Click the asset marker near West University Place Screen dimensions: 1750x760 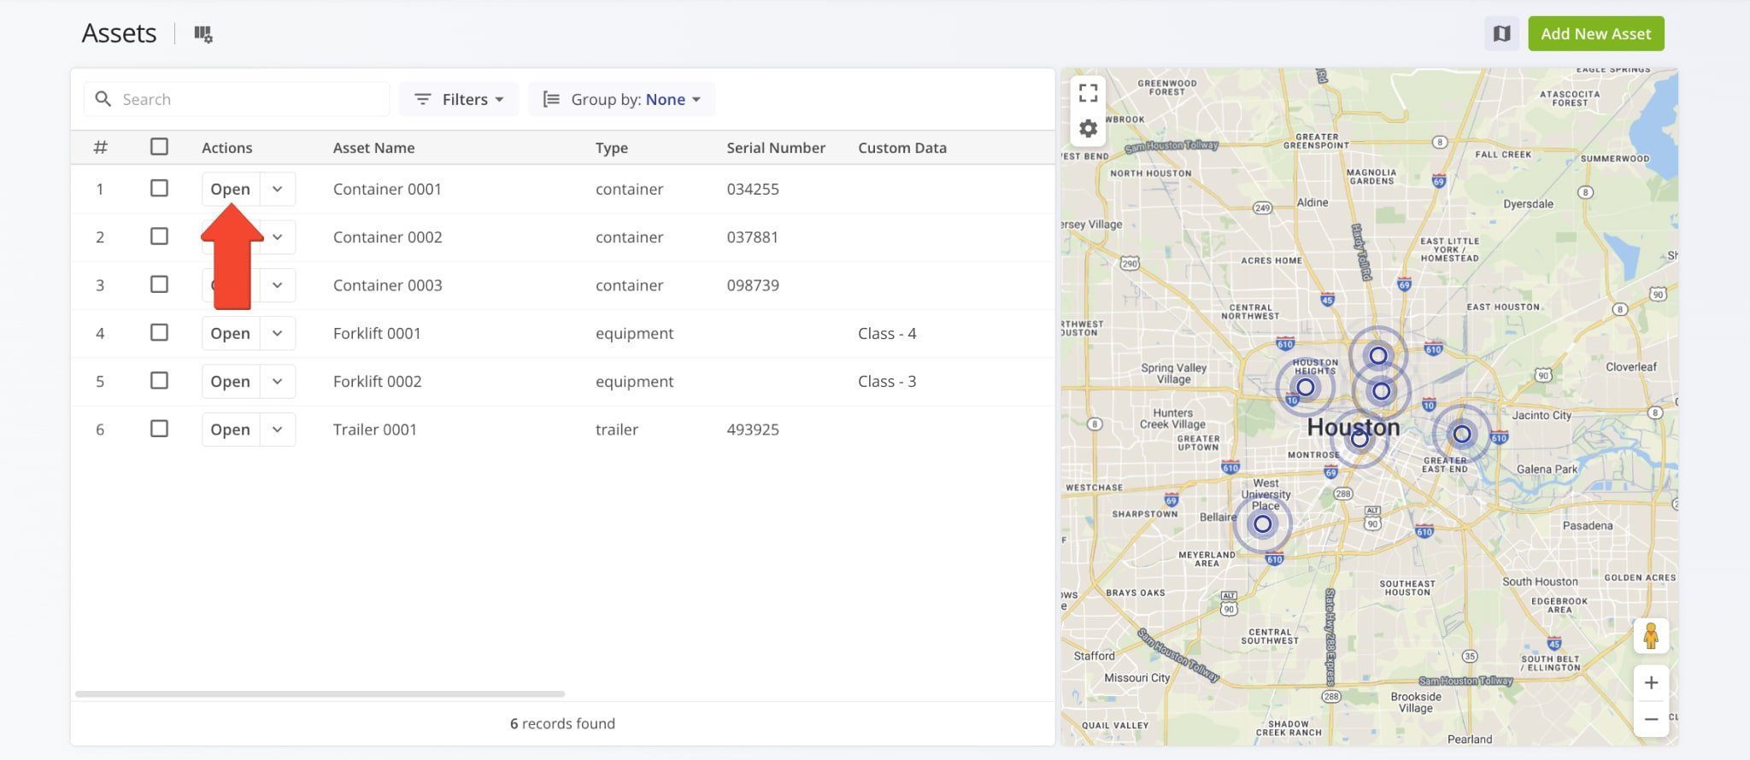pyautogui.click(x=1262, y=524)
